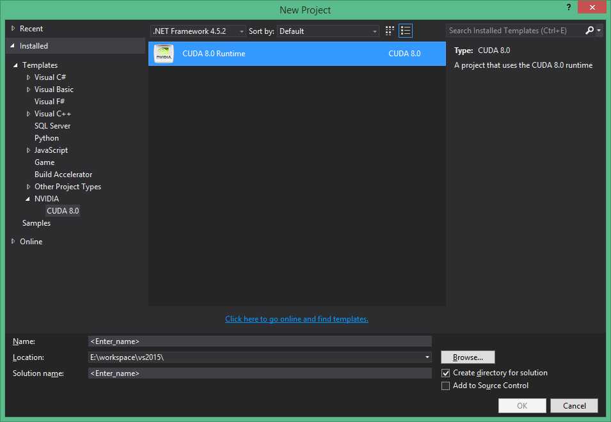This screenshot has width=611, height=422.
Task: Expand the Recent section
Action: coord(13,28)
